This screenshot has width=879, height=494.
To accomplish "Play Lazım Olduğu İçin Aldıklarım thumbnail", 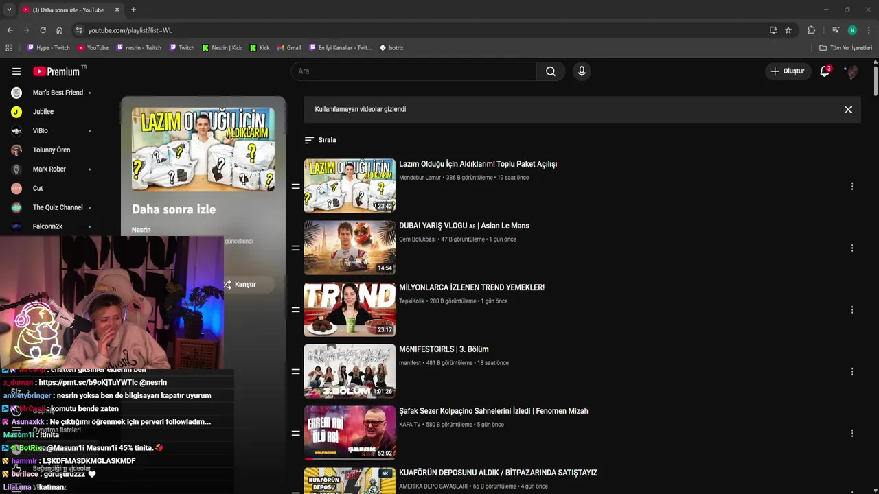I will pyautogui.click(x=350, y=186).
